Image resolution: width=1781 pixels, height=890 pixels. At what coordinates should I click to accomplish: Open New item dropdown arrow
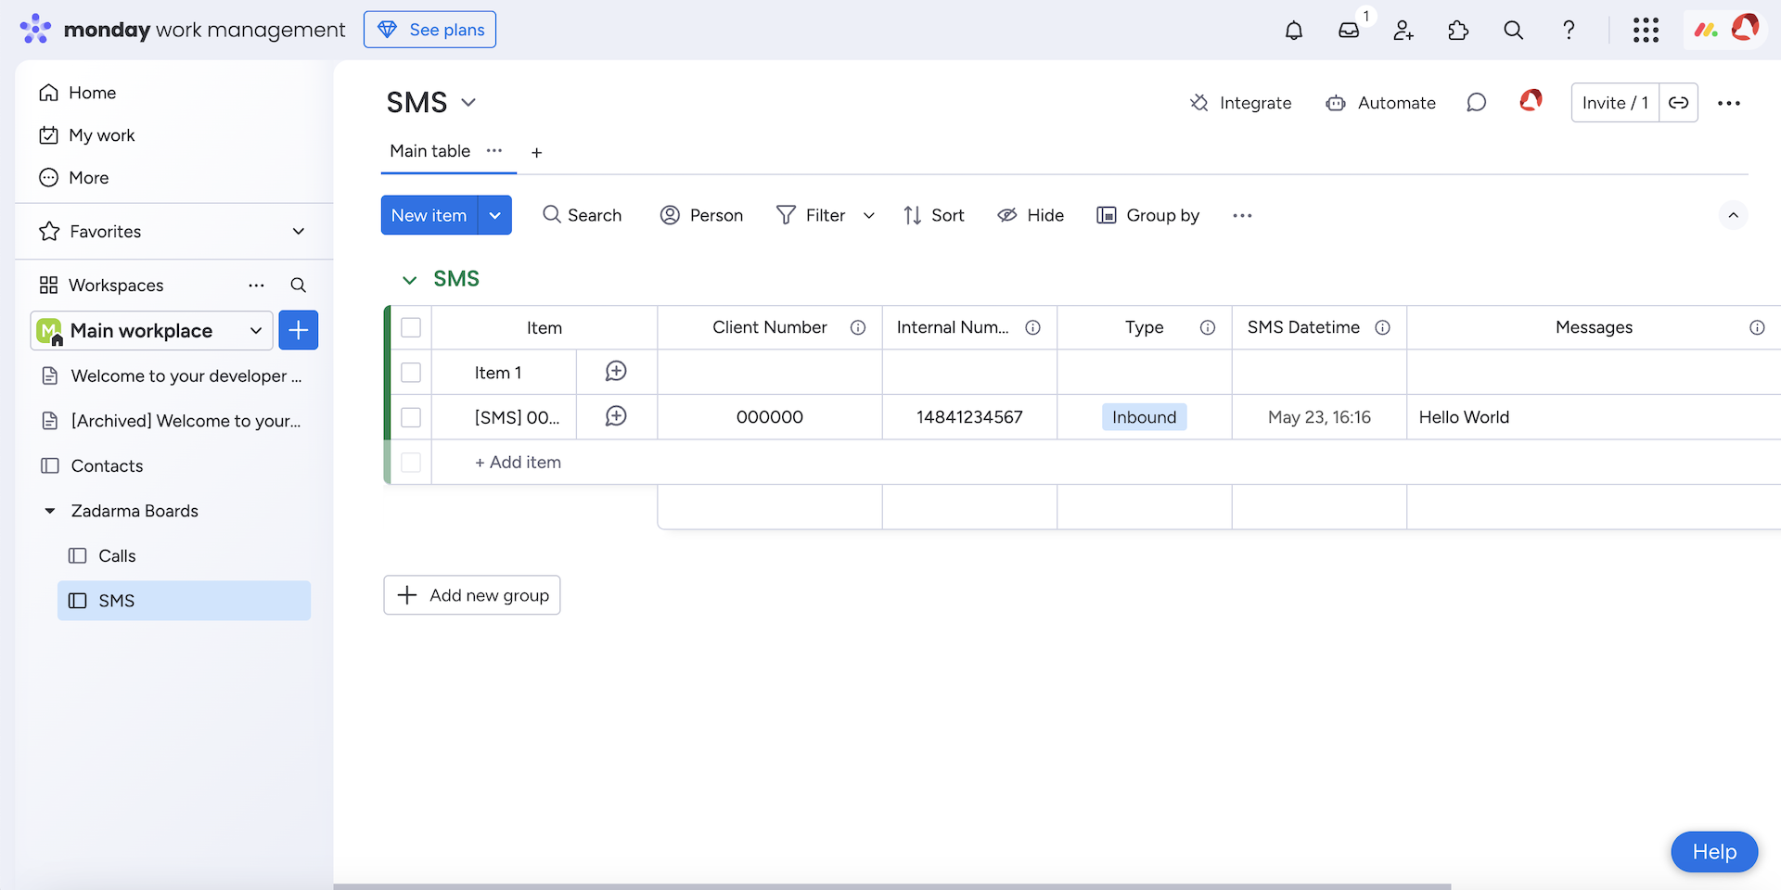pos(495,215)
